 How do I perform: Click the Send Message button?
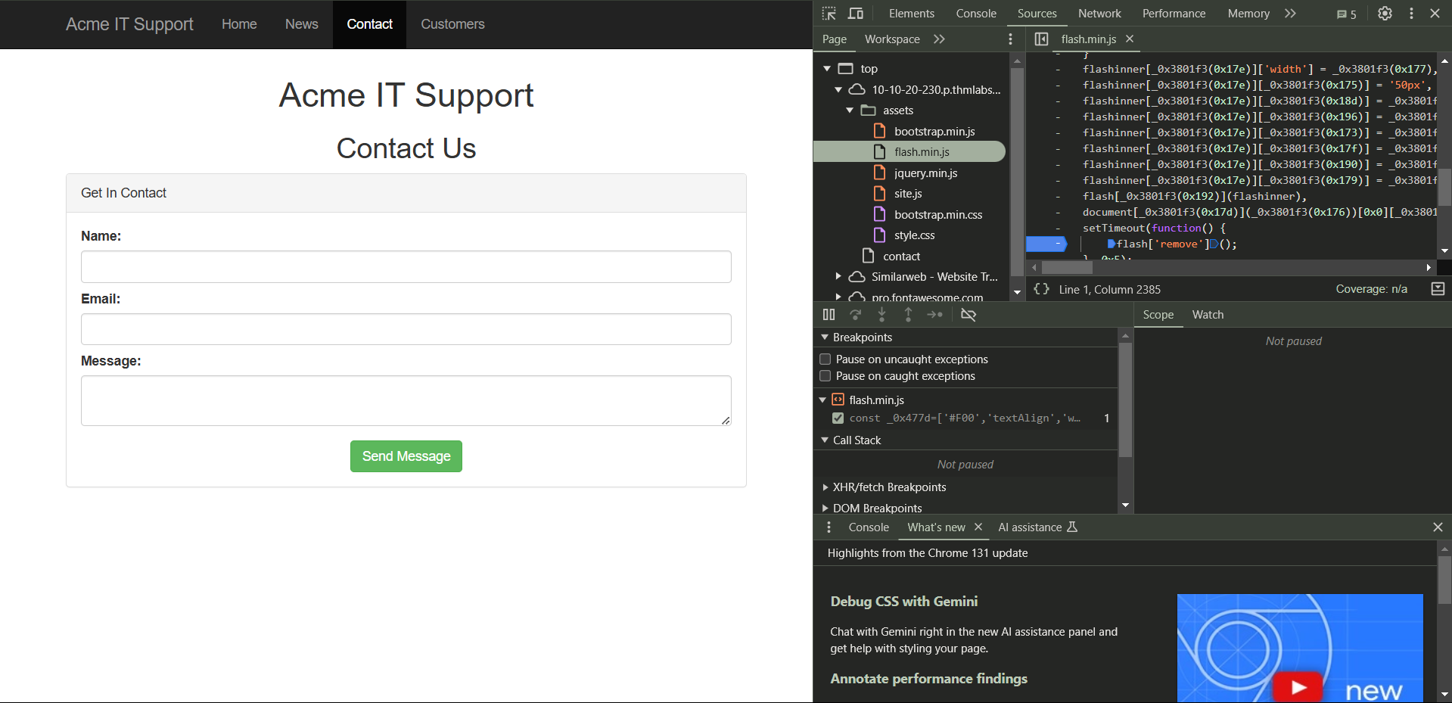[406, 456]
